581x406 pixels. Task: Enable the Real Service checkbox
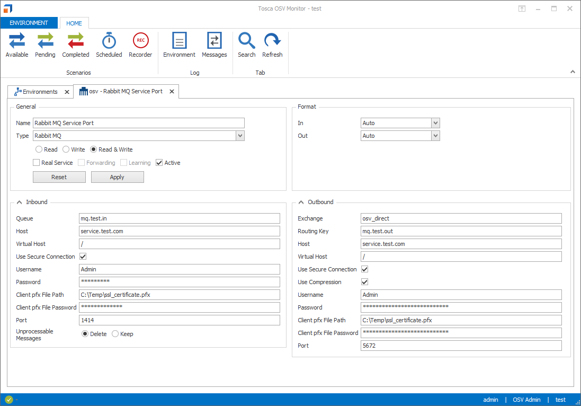(x=37, y=163)
